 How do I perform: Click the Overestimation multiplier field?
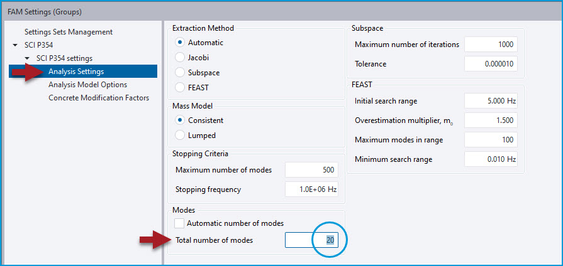[490, 120]
